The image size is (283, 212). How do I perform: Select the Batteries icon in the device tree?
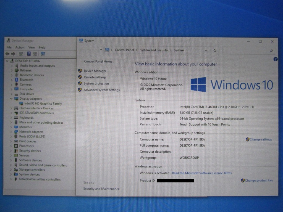pyautogui.click(x=17, y=70)
